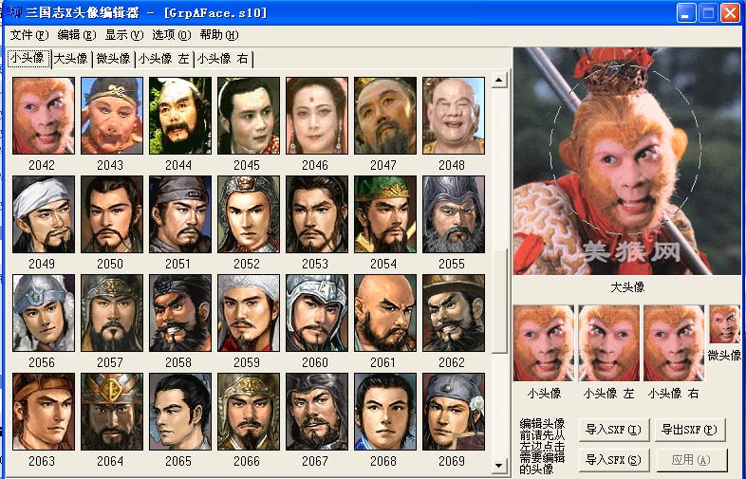This screenshot has height=479, width=746.
Task: Open the 选项(O) menu
Action: click(x=171, y=35)
